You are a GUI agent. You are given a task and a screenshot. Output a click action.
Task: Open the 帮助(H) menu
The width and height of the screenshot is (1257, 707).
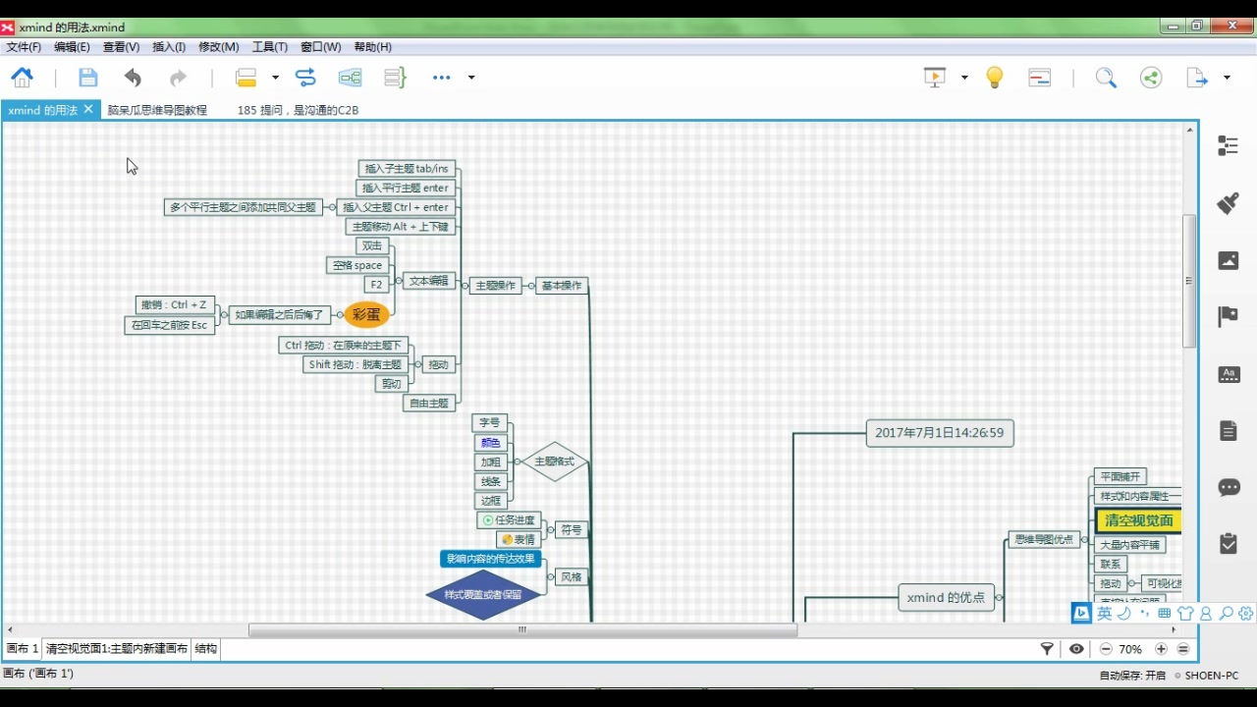(373, 46)
